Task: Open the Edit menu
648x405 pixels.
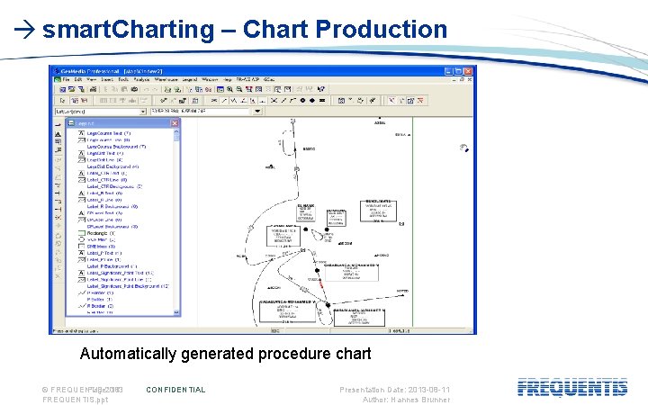Action: tap(78, 79)
